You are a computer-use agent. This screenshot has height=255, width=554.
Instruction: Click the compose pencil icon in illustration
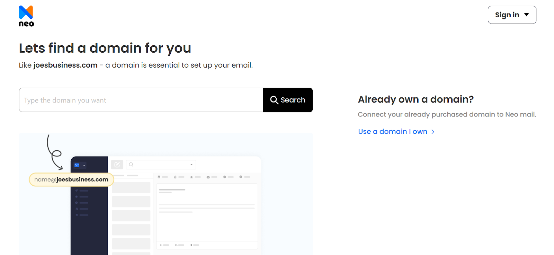click(117, 165)
